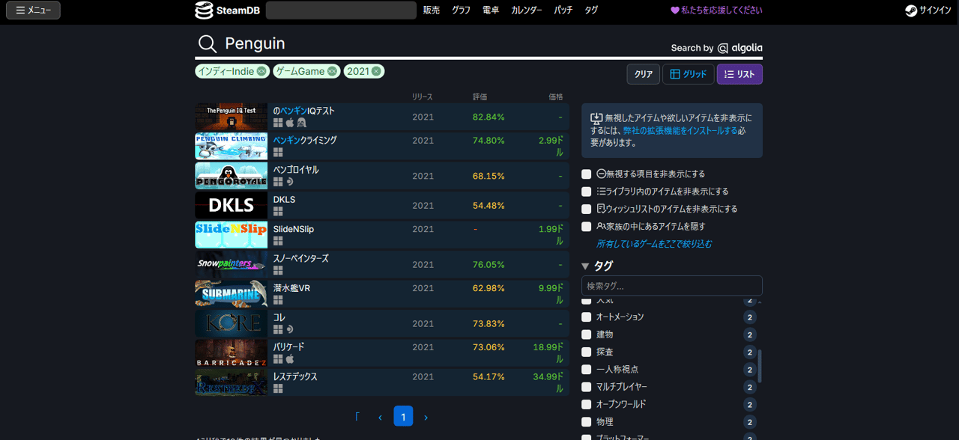Click the Steam icon next to サインイン
Screen dimensions: 959x440
[x=911, y=10]
